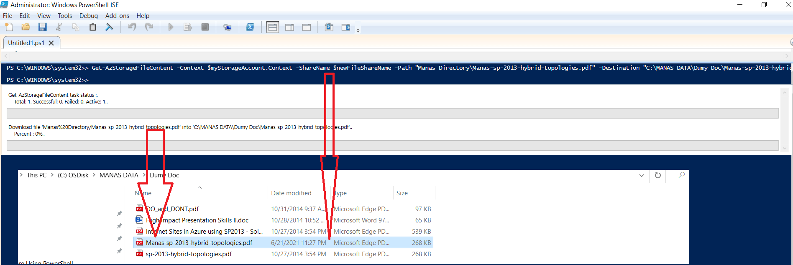Click the progress pane vertical scrollbar
Image resolution: width=793 pixels, height=265 pixels.
(785, 121)
